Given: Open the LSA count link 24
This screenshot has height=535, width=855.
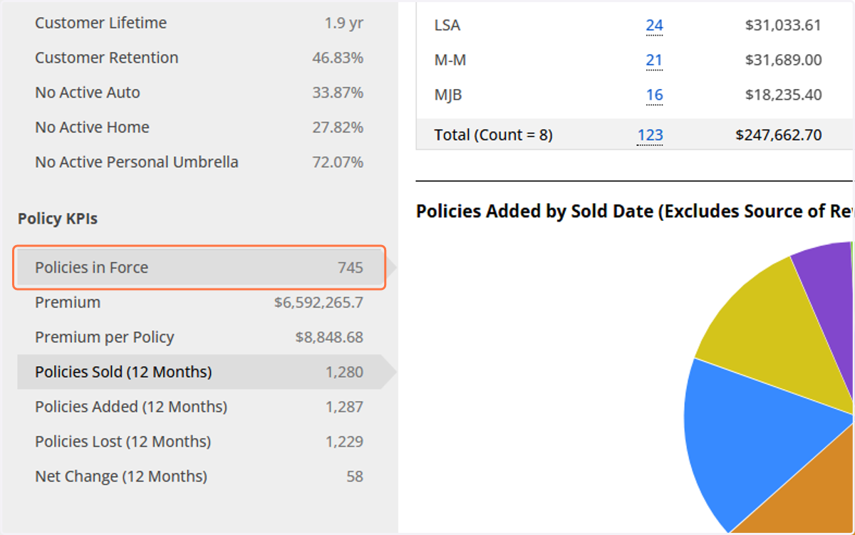Looking at the screenshot, I should pyautogui.click(x=654, y=26).
